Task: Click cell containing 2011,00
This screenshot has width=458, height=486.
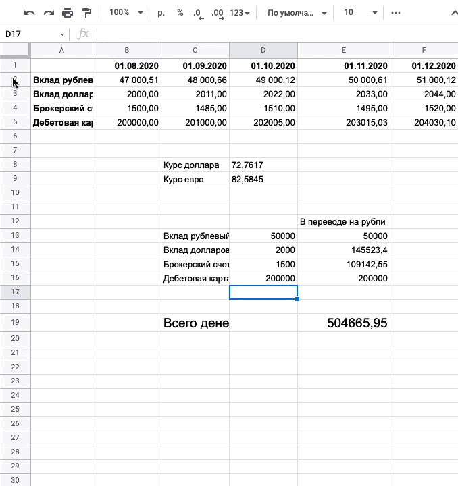Action: (195, 94)
